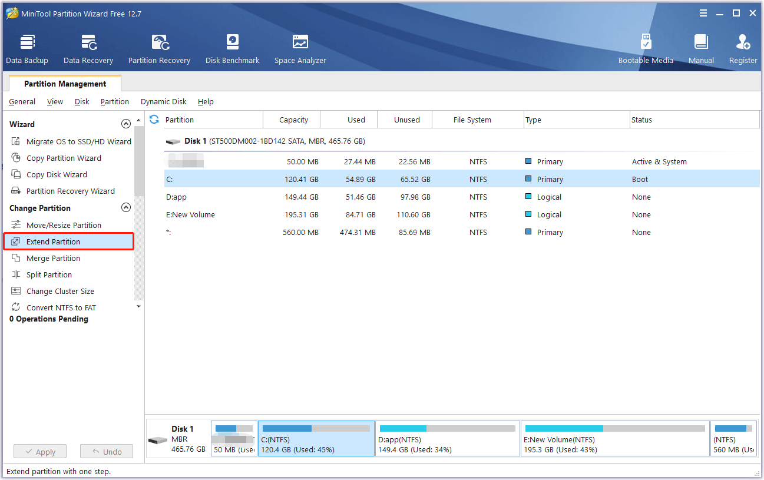
Task: Refresh the partition list
Action: (x=154, y=119)
